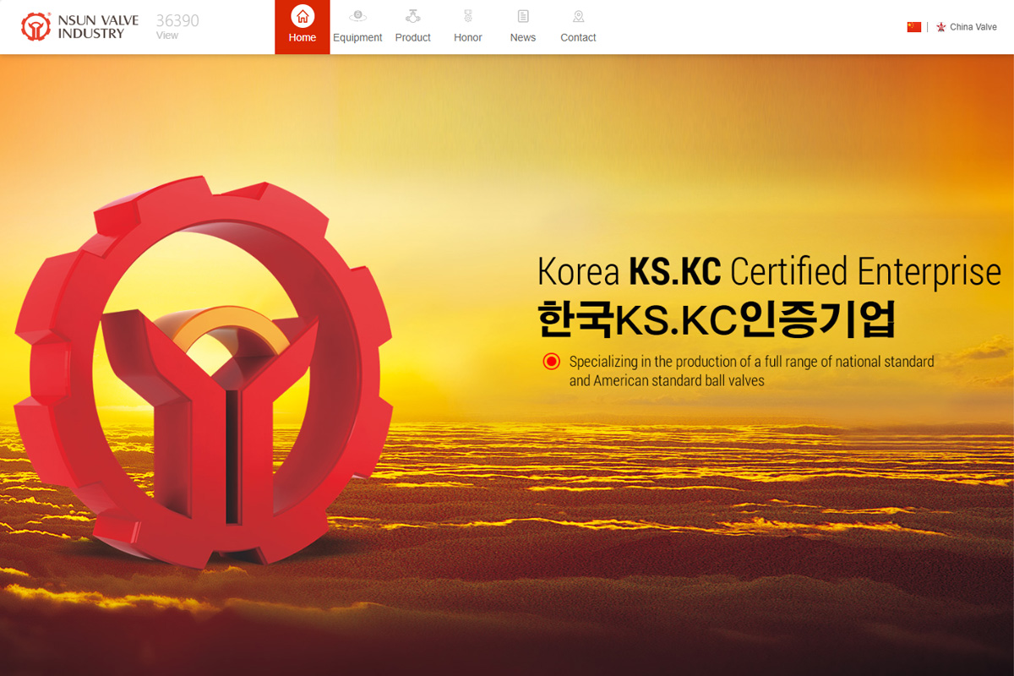The image size is (1014, 676).
Task: Click the red gear logo next to NSUN VALVE
Action: coord(36,27)
